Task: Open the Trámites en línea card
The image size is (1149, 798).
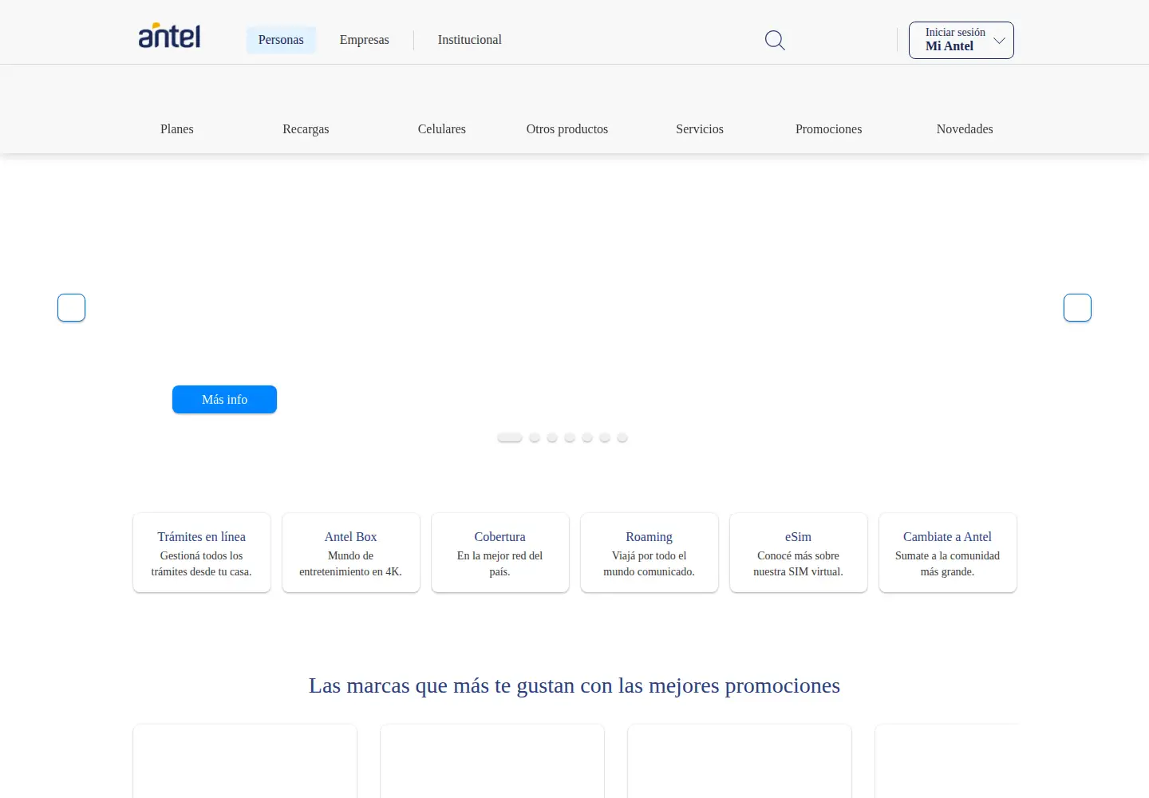Action: tap(202, 553)
